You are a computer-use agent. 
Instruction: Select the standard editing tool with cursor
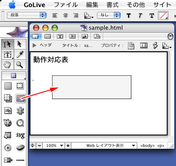pos(7,44)
